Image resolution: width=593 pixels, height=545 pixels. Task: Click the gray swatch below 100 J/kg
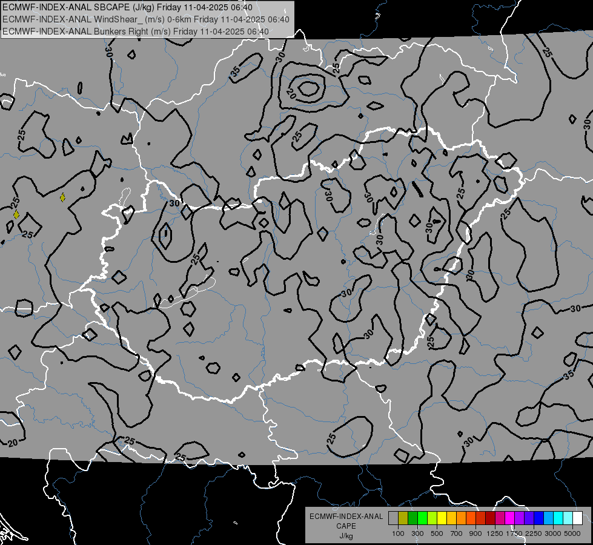tap(393, 518)
